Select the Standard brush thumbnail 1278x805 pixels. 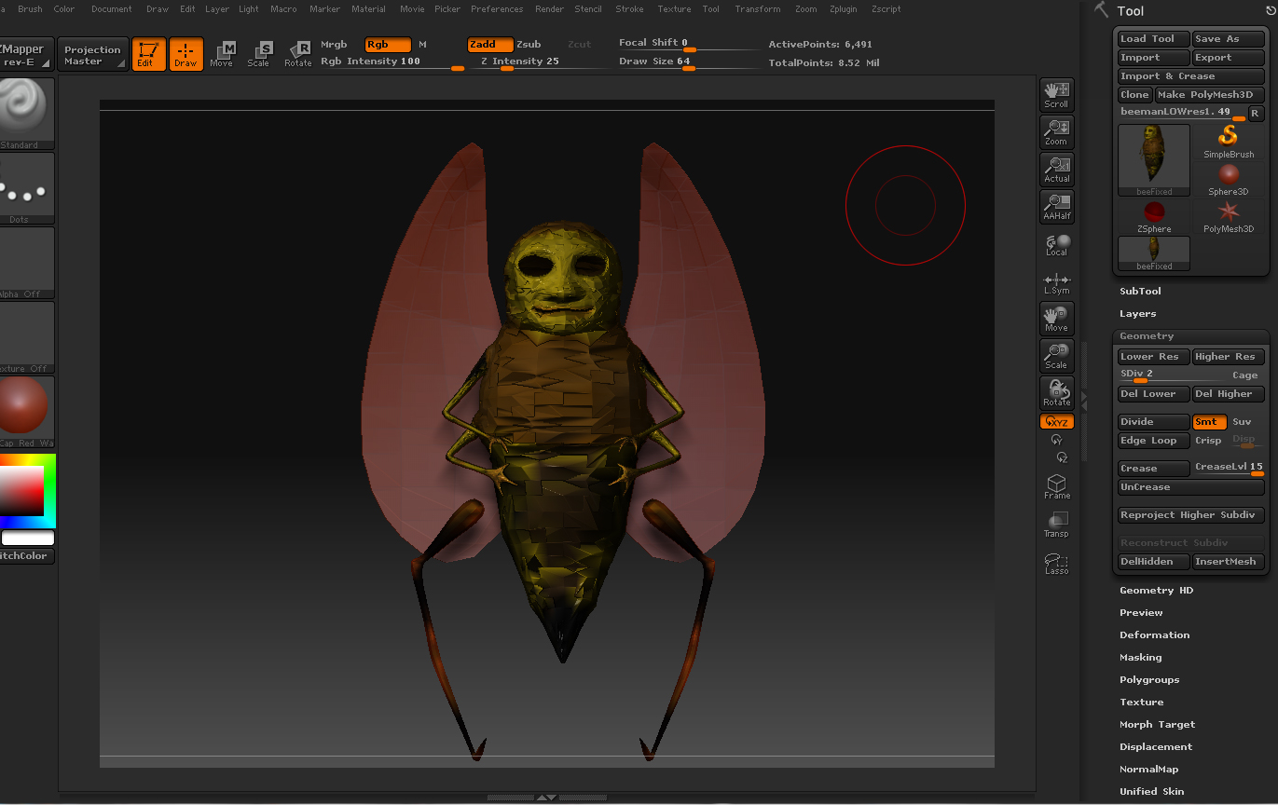click(26, 113)
